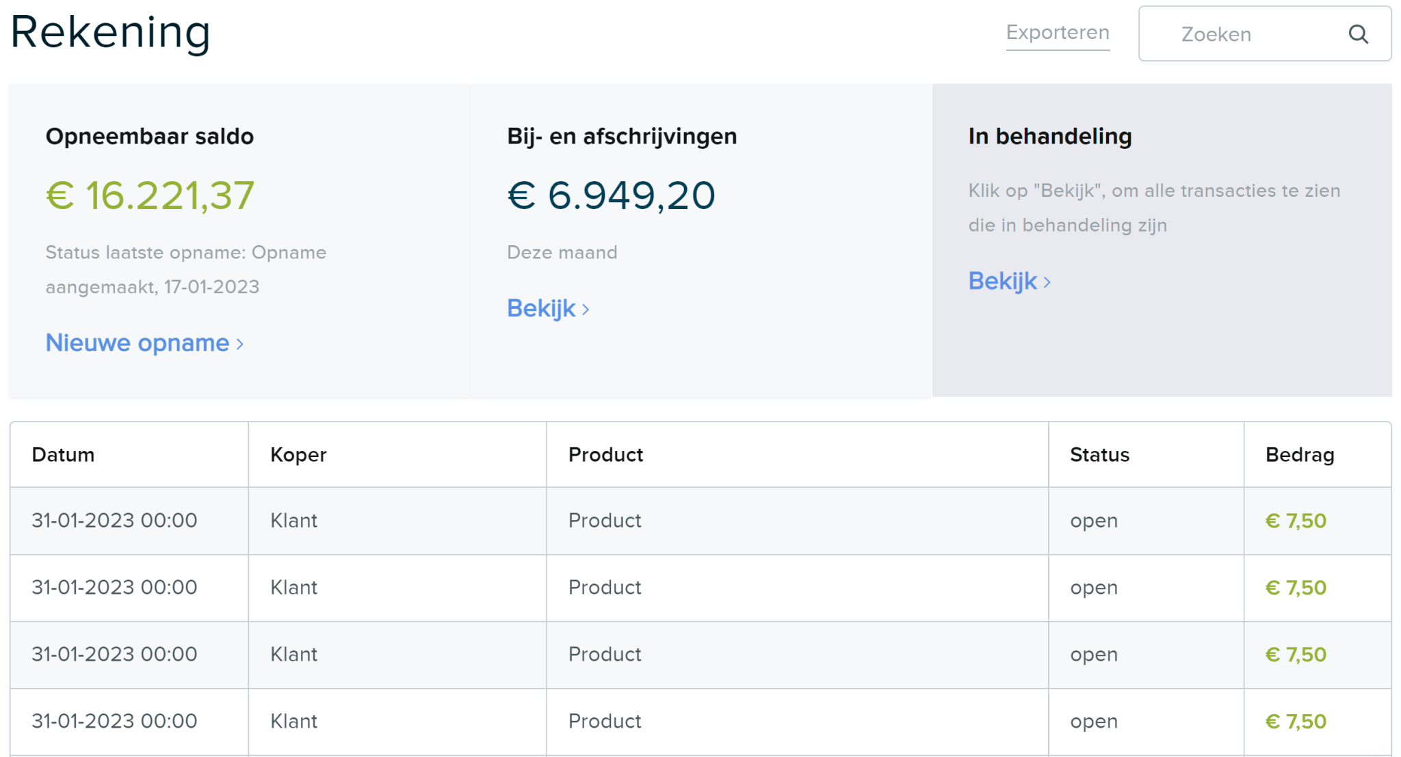The height and width of the screenshot is (757, 1401).
Task: Click the In behandeling card heading
Action: (x=1049, y=136)
